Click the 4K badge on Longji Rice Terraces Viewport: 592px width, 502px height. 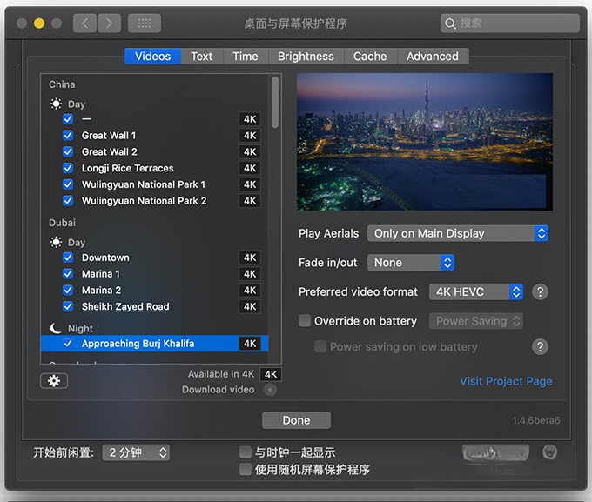250,168
